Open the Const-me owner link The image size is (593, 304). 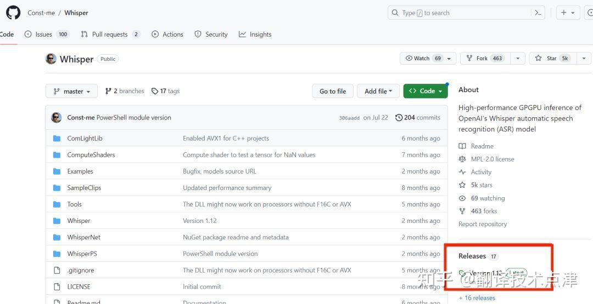(x=41, y=13)
